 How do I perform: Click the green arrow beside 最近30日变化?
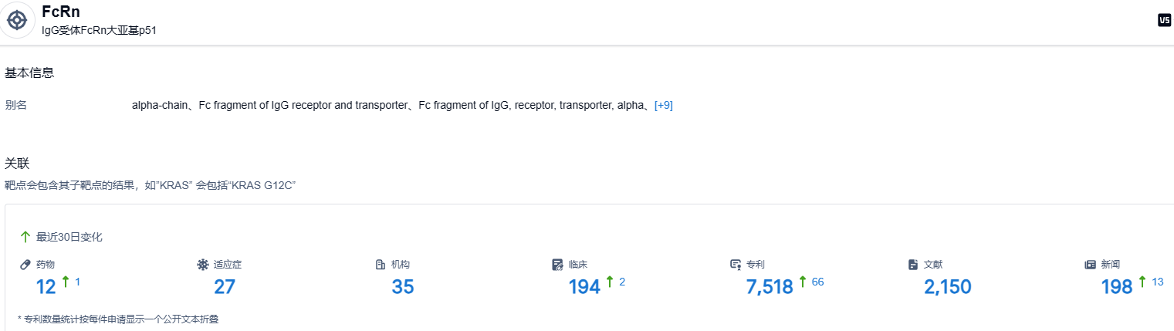click(25, 237)
